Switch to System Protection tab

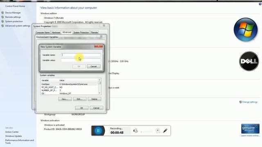tap(81, 33)
